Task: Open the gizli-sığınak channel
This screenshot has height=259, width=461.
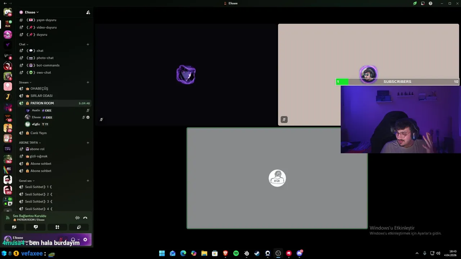Action: tap(54, 156)
